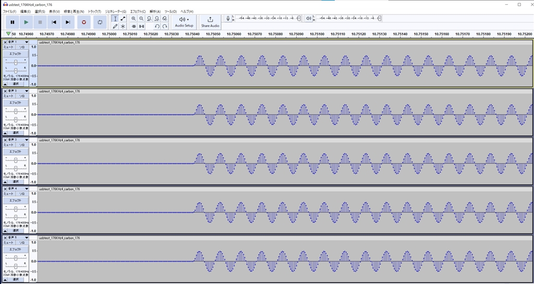The image size is (534, 284).
Task: Collapse track 音声 3 using its arrow
Action: click(x=5, y=181)
